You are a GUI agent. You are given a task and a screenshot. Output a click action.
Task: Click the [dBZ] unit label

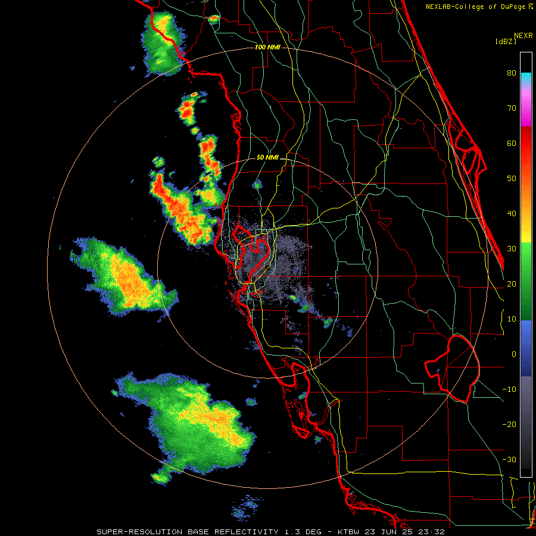(506, 42)
